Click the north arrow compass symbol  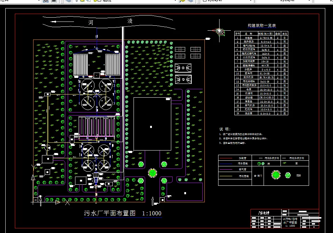(x=220, y=31)
